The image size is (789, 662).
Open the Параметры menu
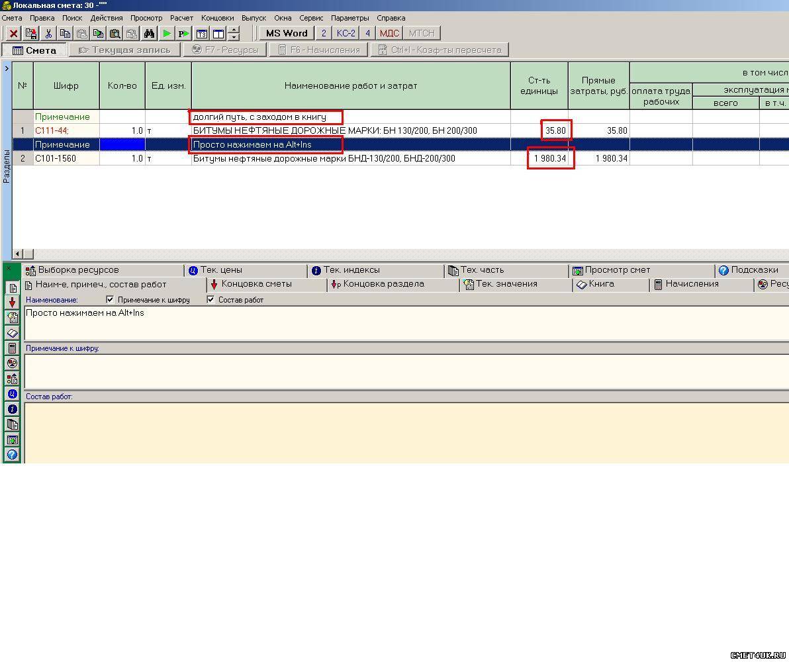[x=349, y=18]
